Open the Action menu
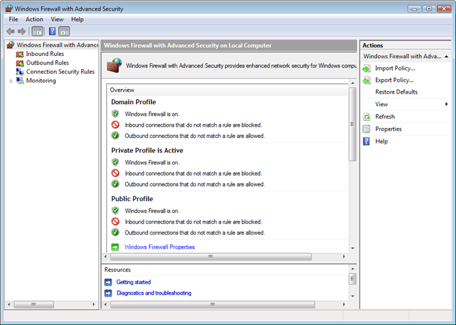This screenshot has height=325, width=456. (x=34, y=20)
